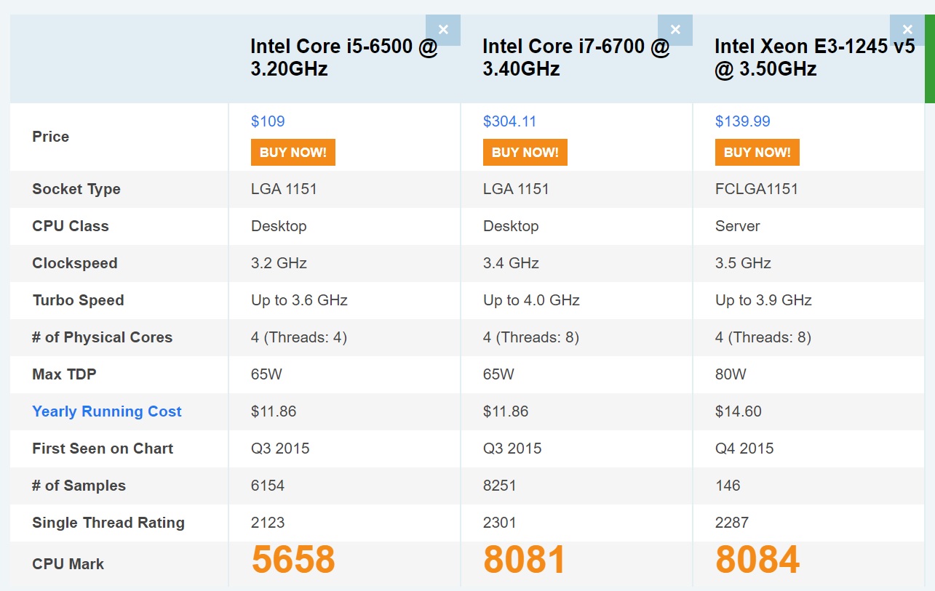Remove the Intel Xeon E3-1245 v5 column
This screenshot has height=591, width=935.
click(x=907, y=29)
